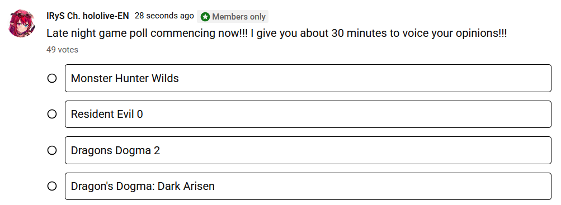This screenshot has width=561, height=205.
Task: Choose the Dragons Dogma 2 radio circle
Action: click(x=52, y=150)
